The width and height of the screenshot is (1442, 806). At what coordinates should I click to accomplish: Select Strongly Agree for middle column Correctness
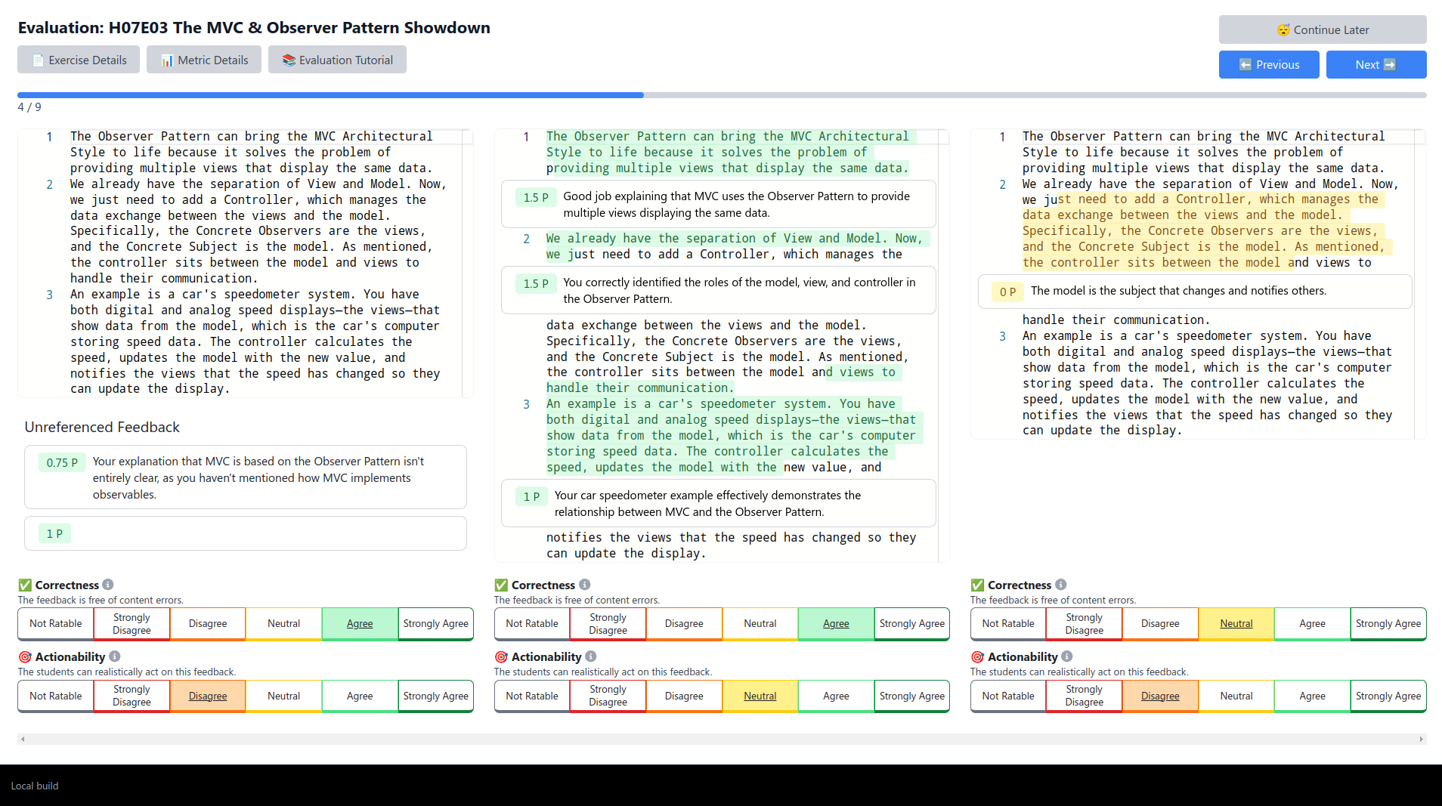pyautogui.click(x=911, y=623)
